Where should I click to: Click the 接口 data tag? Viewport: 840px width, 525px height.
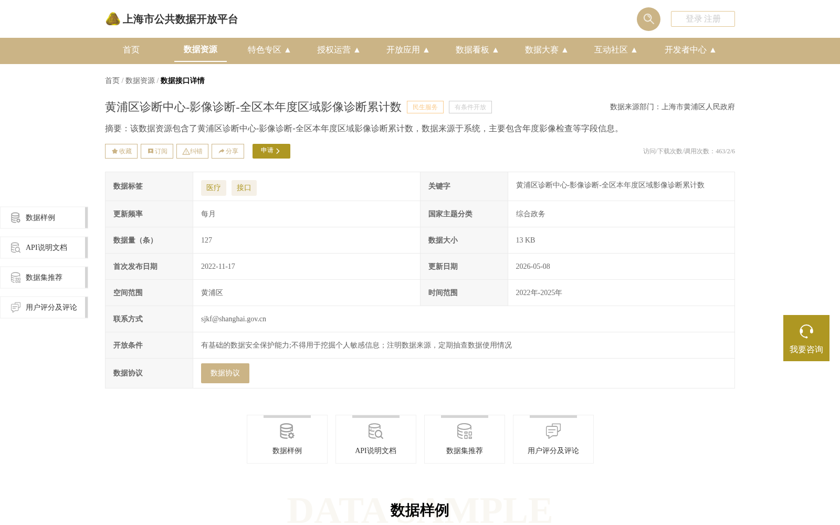[244, 188]
